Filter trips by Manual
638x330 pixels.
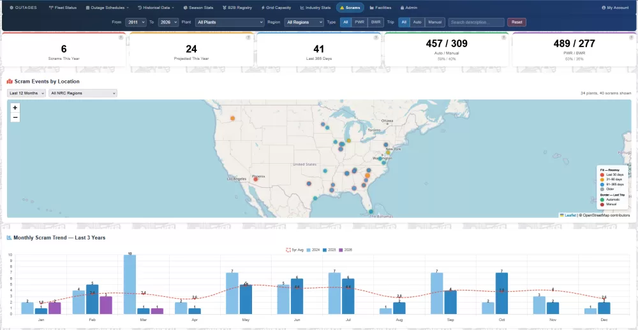tap(434, 22)
